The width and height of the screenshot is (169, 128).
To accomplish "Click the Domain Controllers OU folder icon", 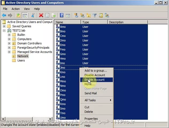I will pyautogui.click(x=14, y=43).
